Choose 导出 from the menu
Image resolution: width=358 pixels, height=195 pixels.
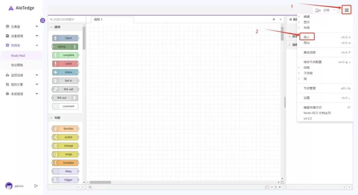pyautogui.click(x=307, y=43)
